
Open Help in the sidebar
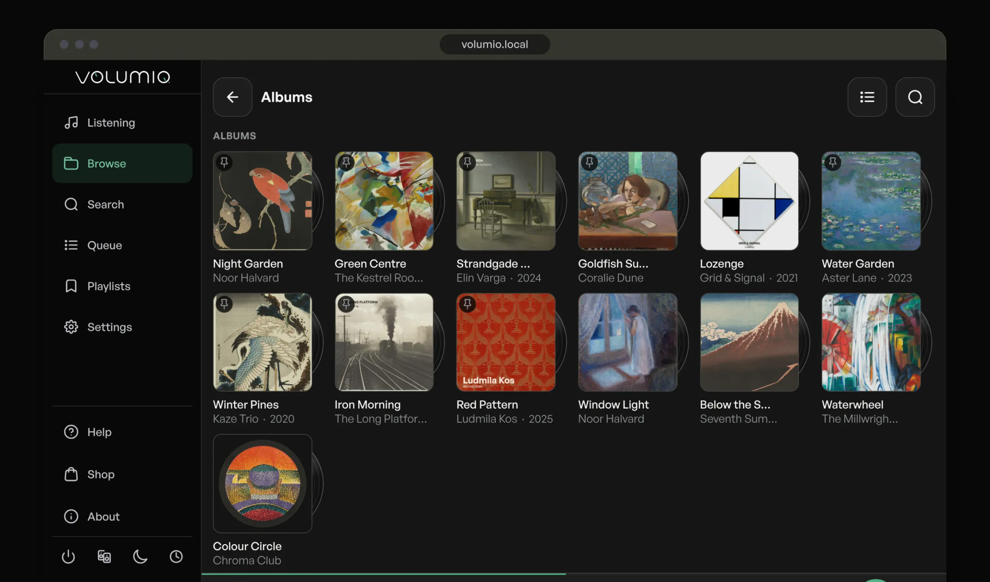point(122,432)
